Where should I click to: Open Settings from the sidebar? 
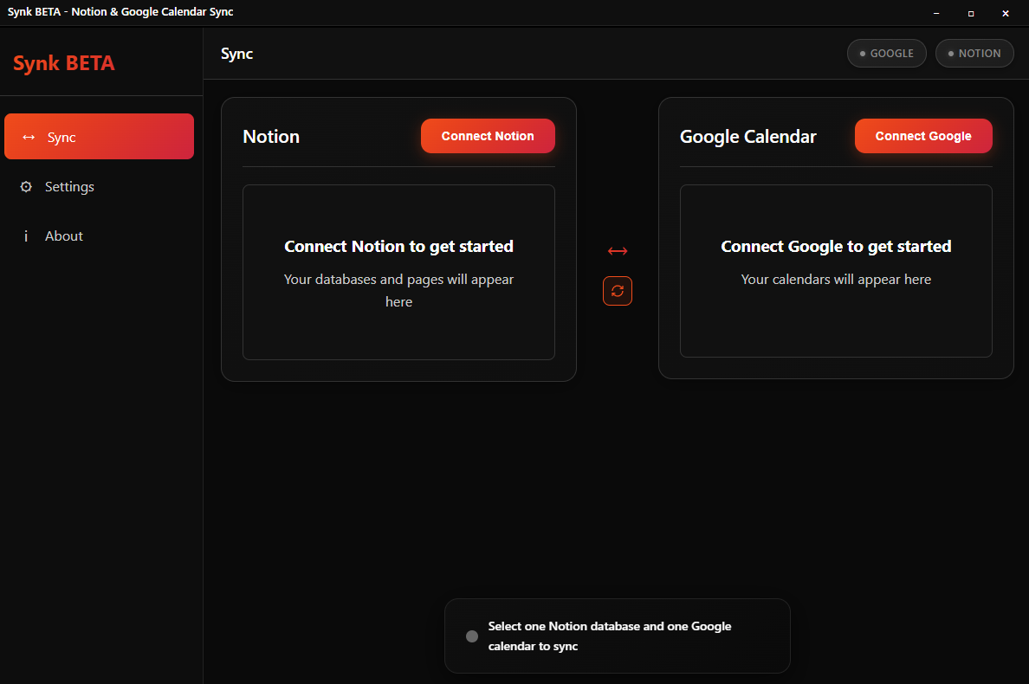(x=69, y=186)
